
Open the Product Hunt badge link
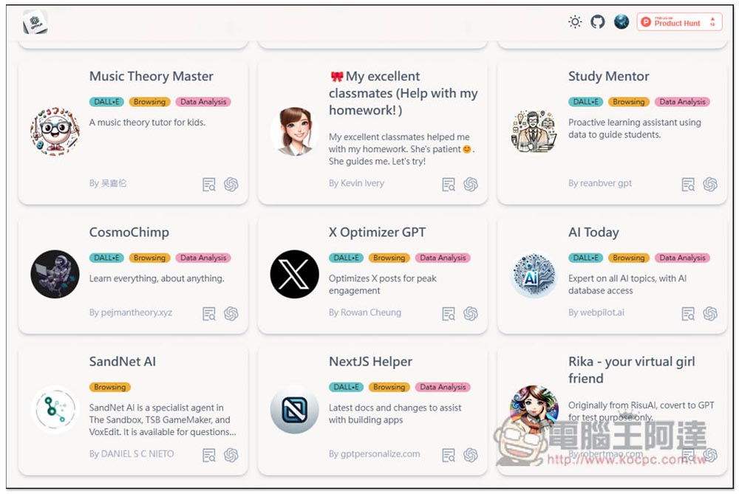679,22
